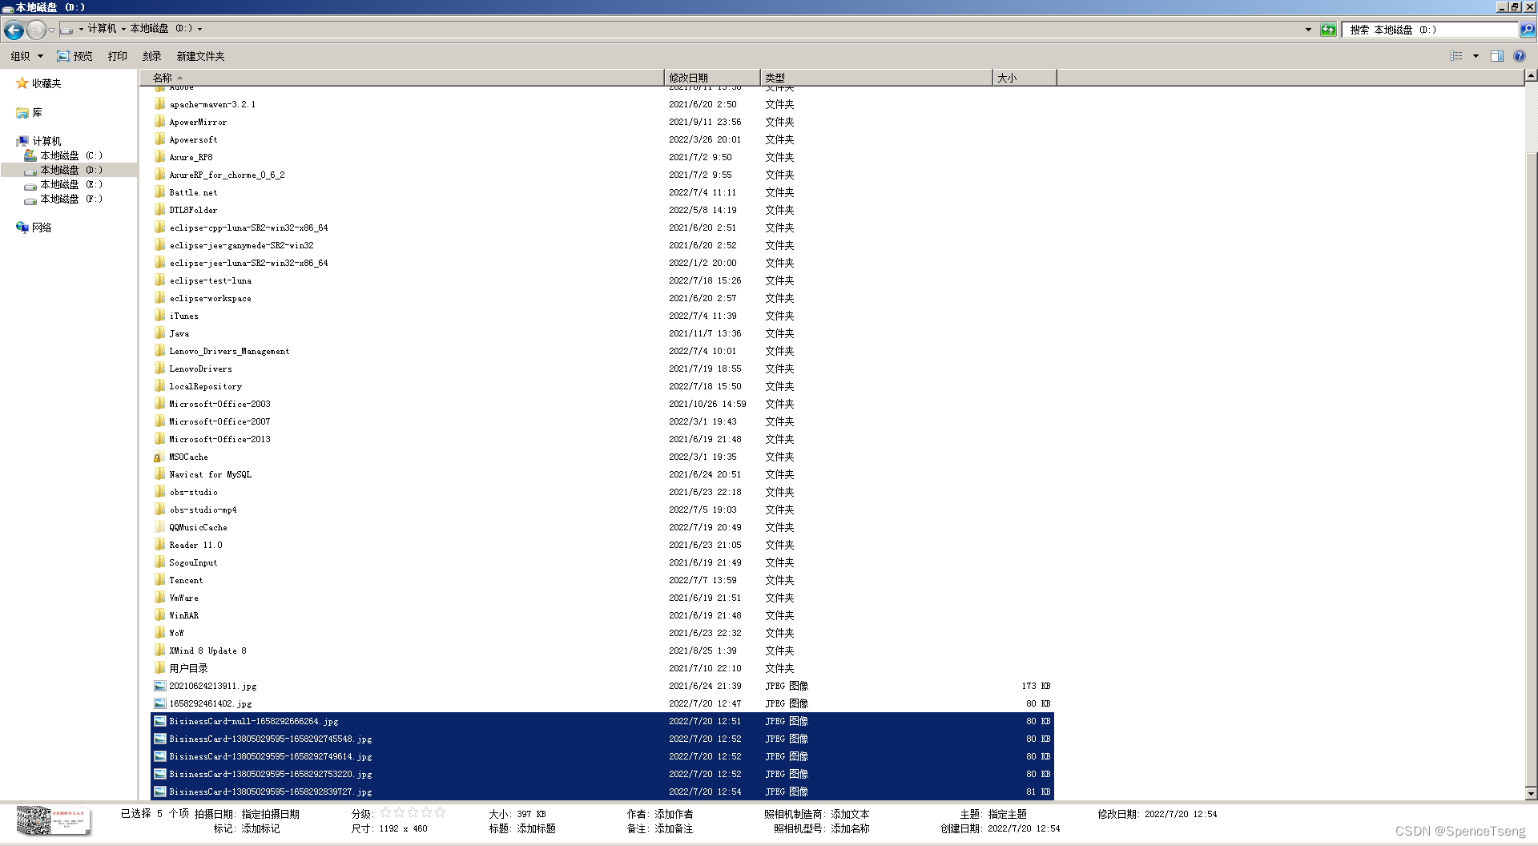Image resolution: width=1538 pixels, height=846 pixels.
Task: Select the Microsoft-Office-2013 folder name
Action: 219,439
